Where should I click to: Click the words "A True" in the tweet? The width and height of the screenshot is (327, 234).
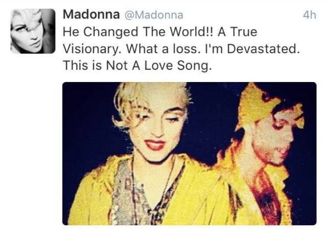pos(237,32)
